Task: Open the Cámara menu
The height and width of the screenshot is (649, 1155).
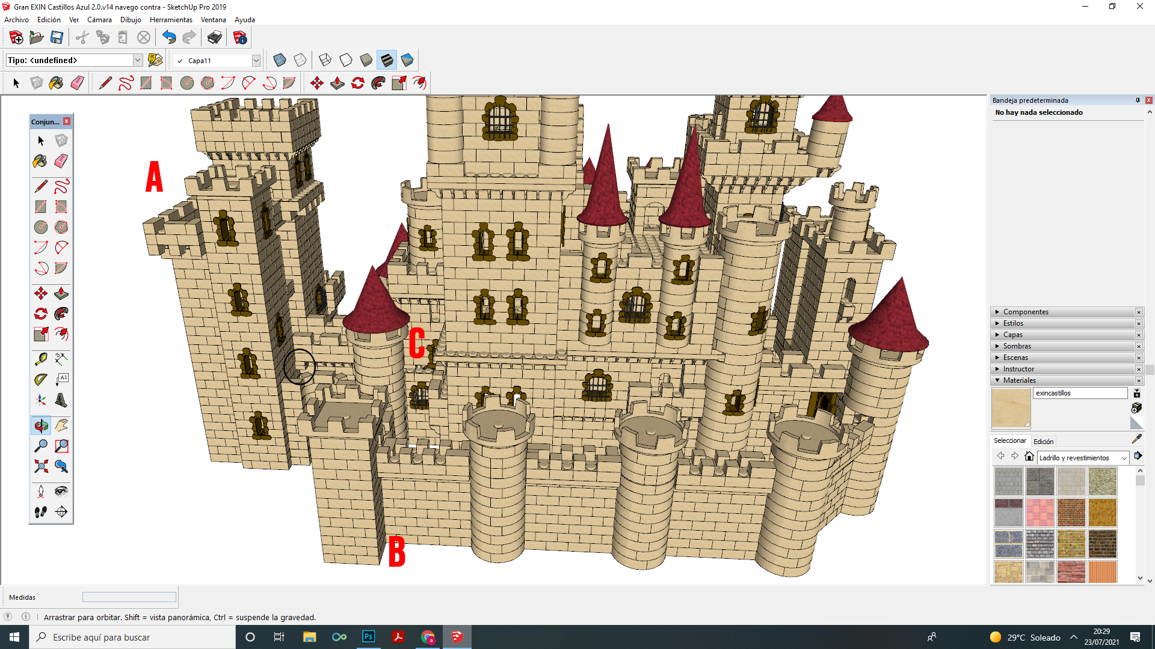Action: (99, 20)
